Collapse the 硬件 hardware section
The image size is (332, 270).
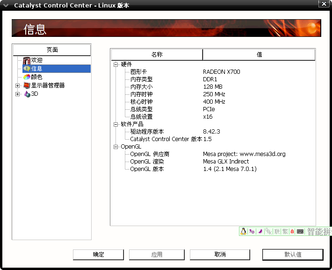point(115,64)
